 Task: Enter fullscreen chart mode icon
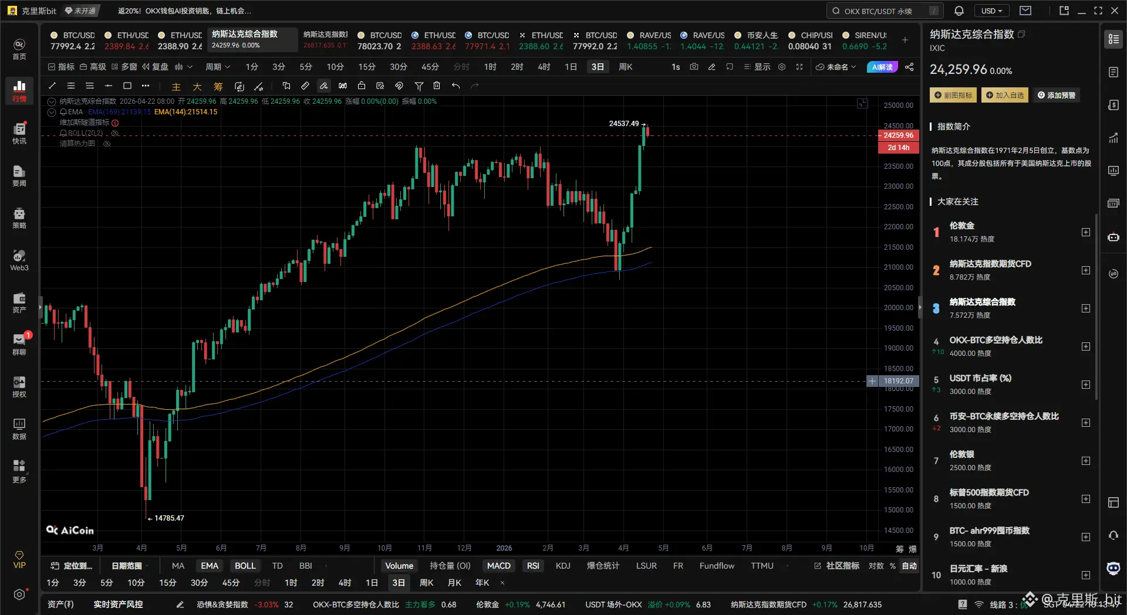[x=799, y=67]
